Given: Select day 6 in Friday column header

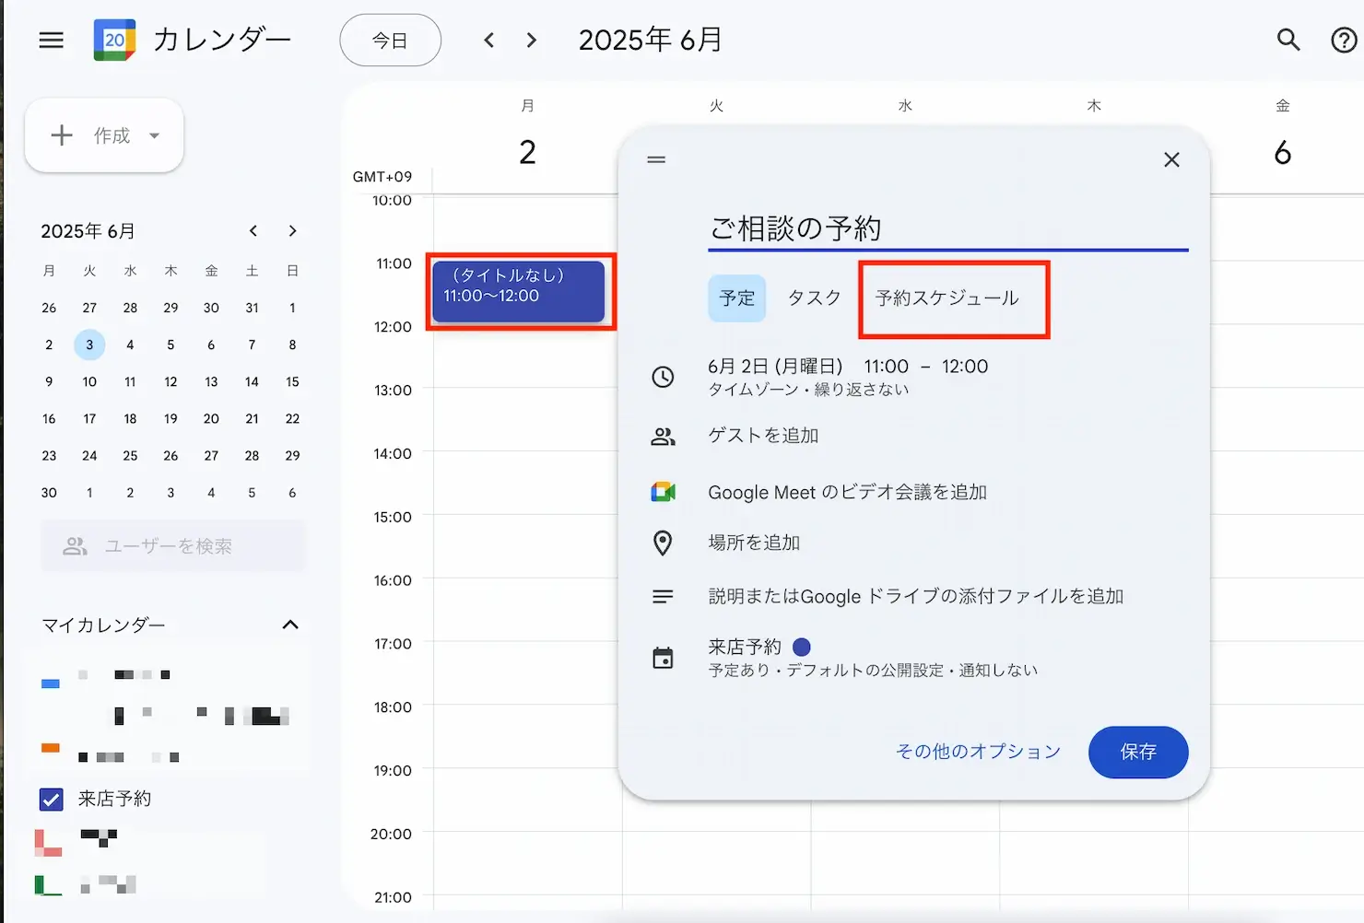Looking at the screenshot, I should tap(1282, 152).
